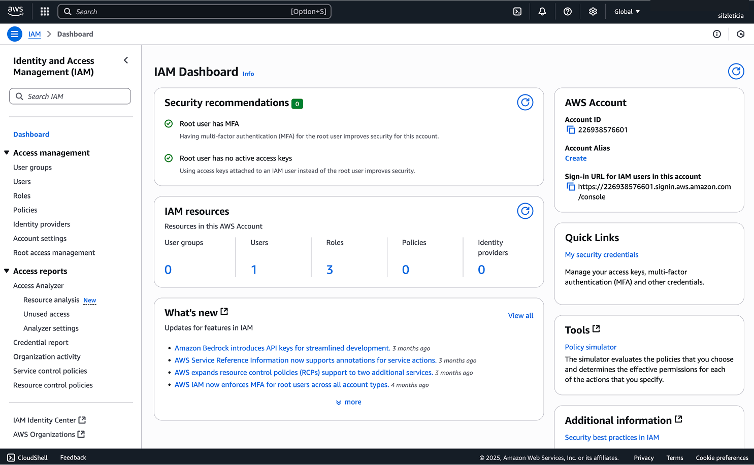Viewport: 754px width, 465px height.
Task: Copy the Account ID using the copy icon
Action: [570, 129]
